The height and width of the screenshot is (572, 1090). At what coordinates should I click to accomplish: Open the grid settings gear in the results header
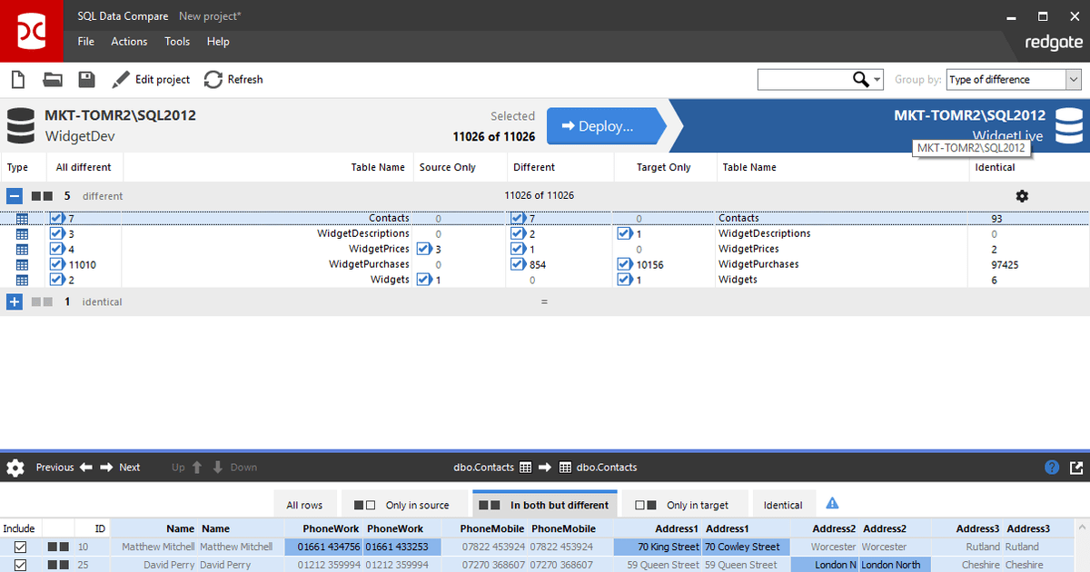click(x=1022, y=195)
